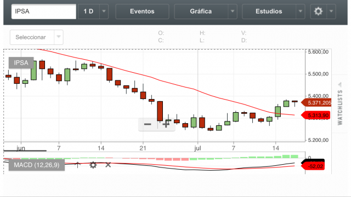
Task: Click the Estudios button
Action: [x=269, y=11]
